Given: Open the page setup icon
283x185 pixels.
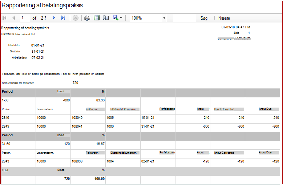Looking at the screenshot, I should click(x=106, y=18).
